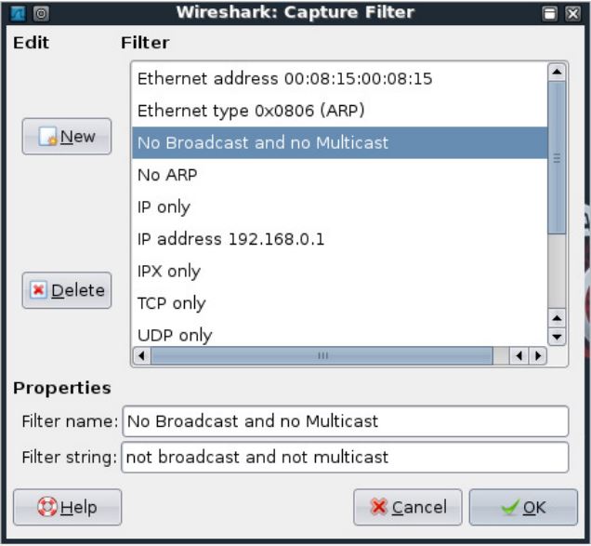The image size is (591, 546).
Task: Click the Filter name input field
Action: (346, 421)
